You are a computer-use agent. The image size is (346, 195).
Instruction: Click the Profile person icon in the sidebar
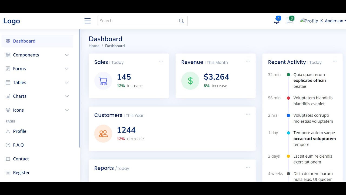click(x=8, y=131)
